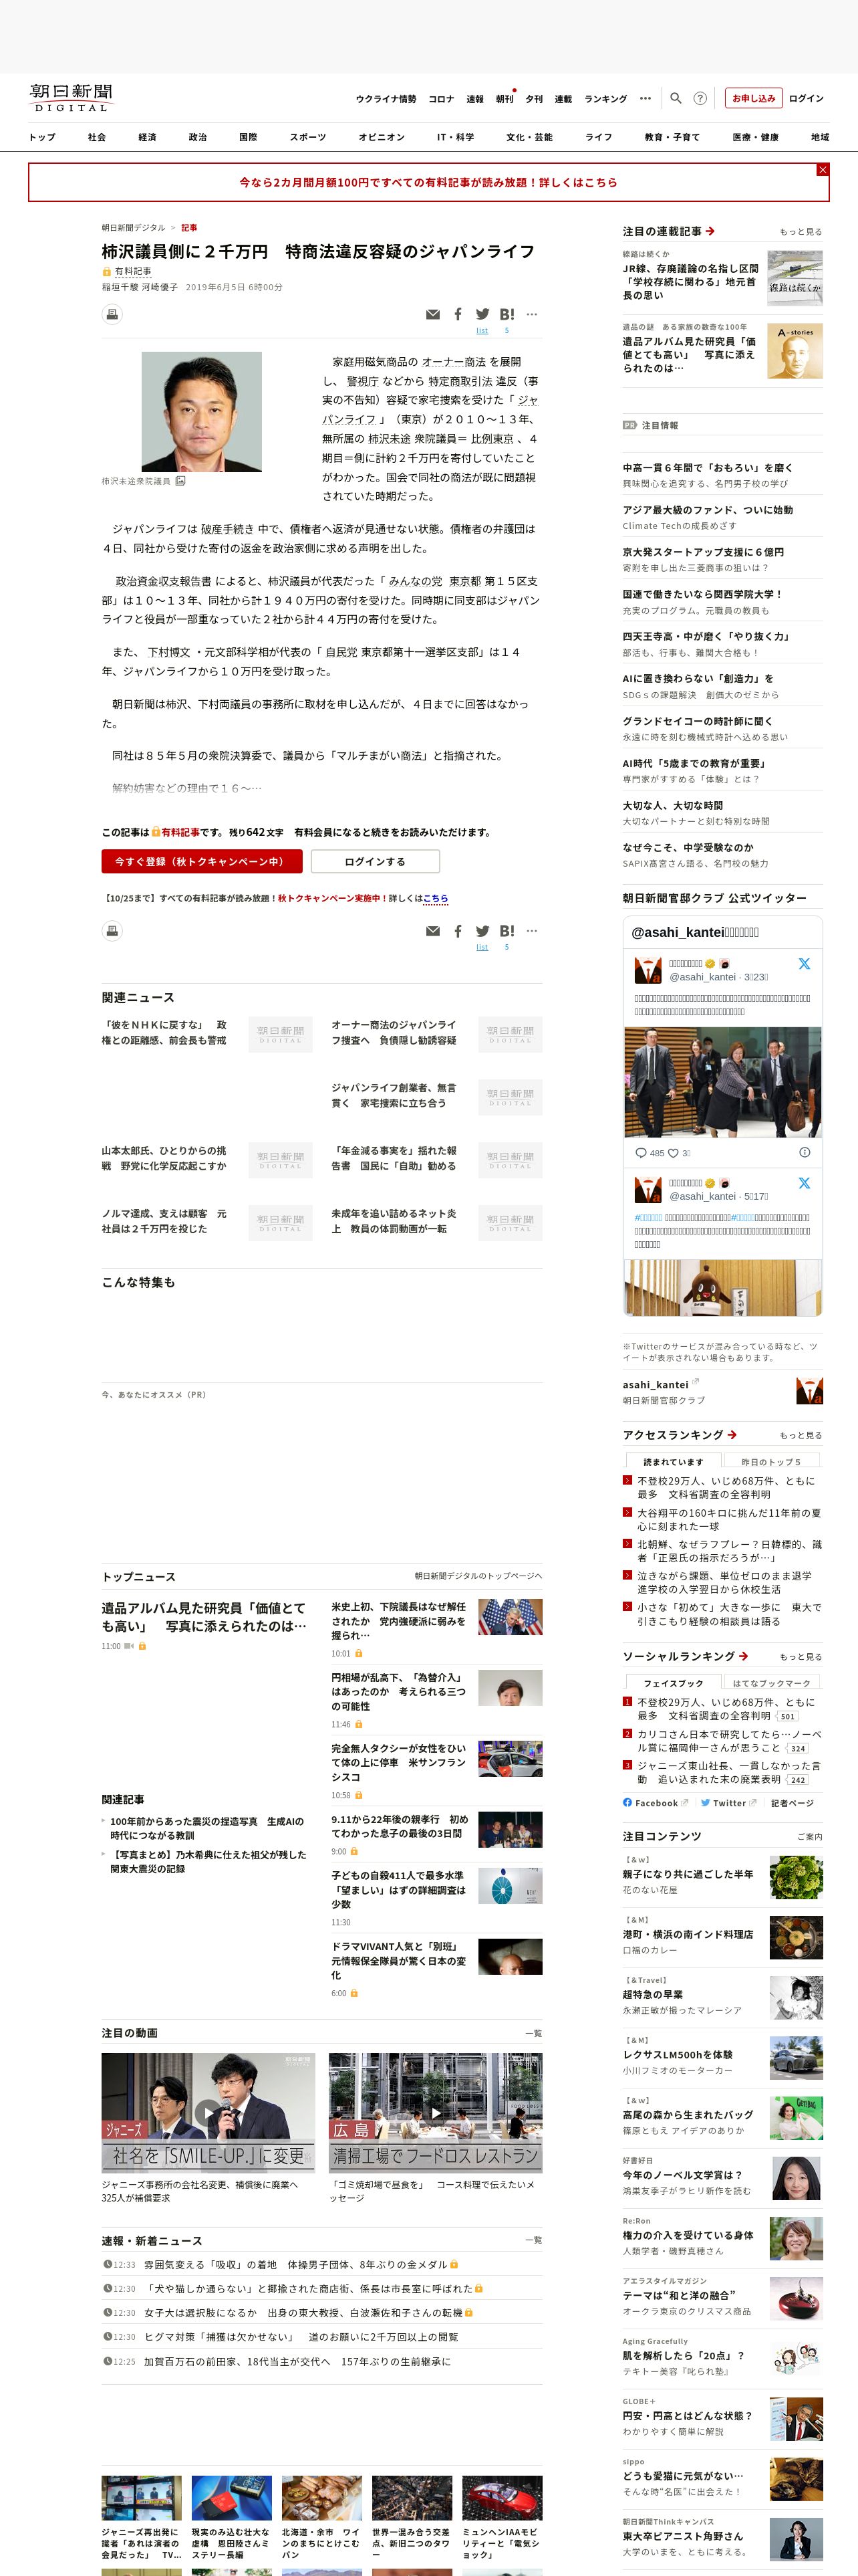This screenshot has height=2576, width=858.
Task: Share on Facebook icon above article
Action: pyautogui.click(x=458, y=314)
